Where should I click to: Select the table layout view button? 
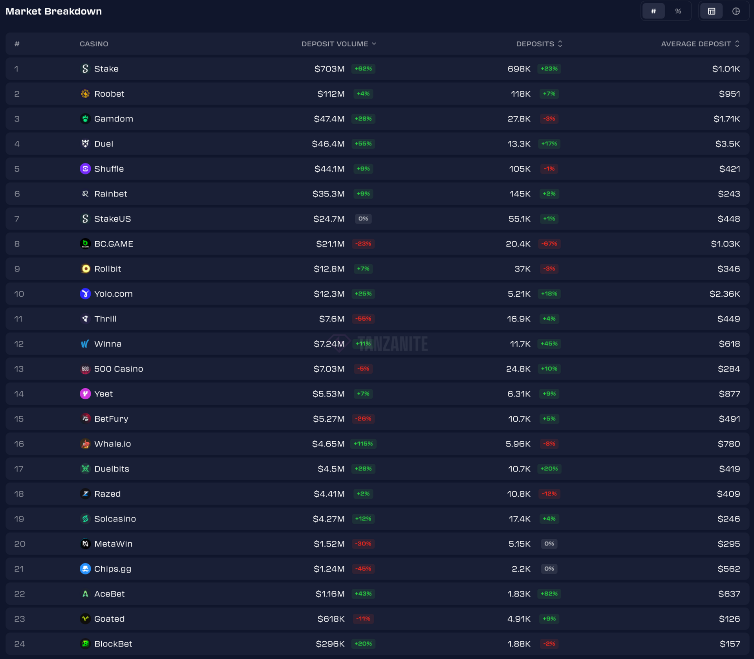coord(711,11)
